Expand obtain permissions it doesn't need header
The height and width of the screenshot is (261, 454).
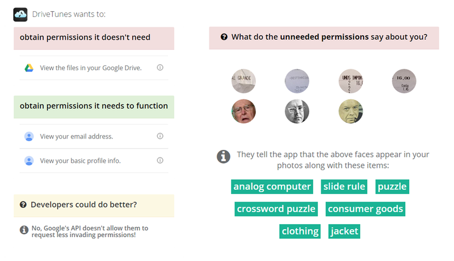point(94,39)
